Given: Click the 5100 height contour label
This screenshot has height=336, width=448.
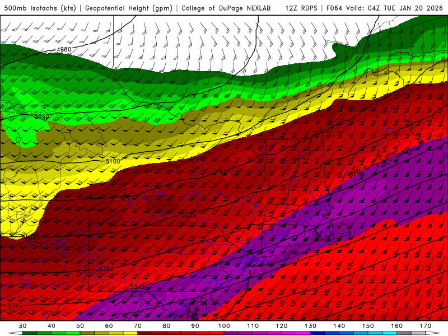Looking at the screenshot, I should pyautogui.click(x=113, y=161).
